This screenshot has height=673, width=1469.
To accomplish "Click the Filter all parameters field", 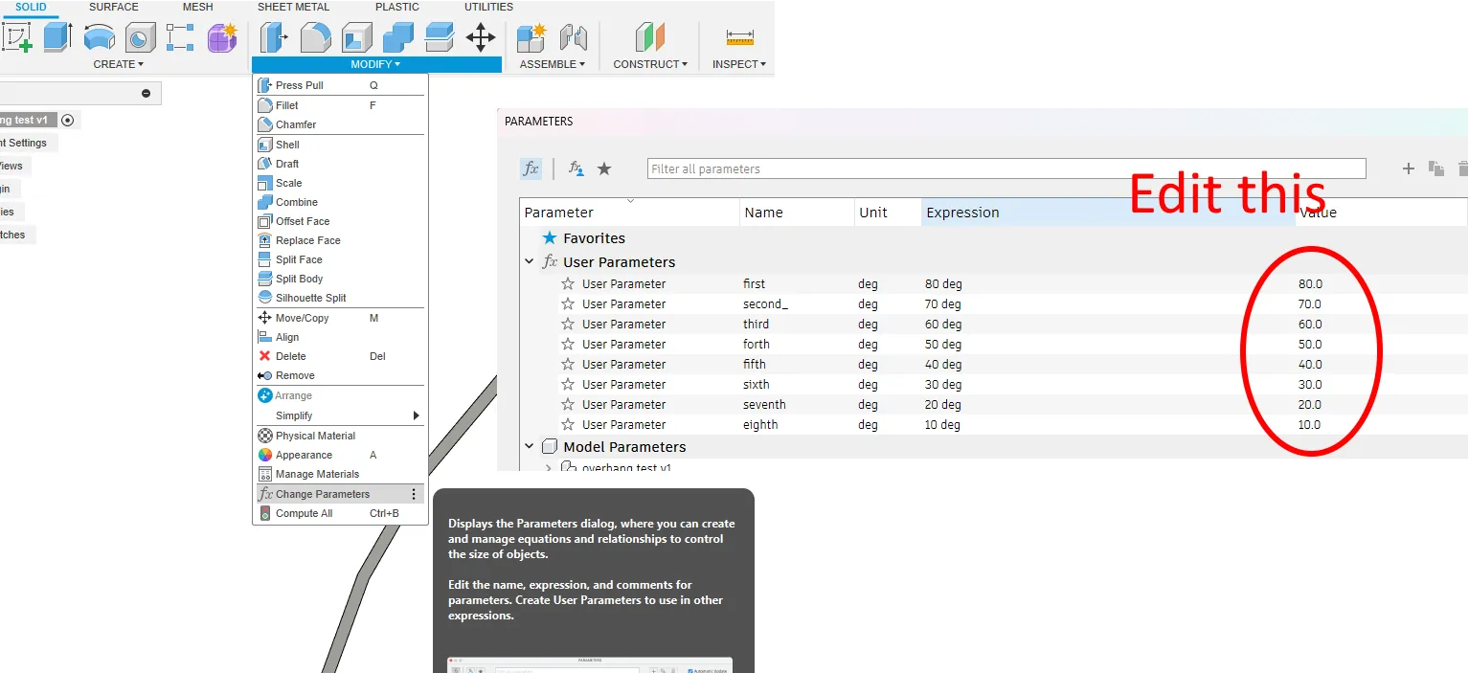I will click(1006, 168).
